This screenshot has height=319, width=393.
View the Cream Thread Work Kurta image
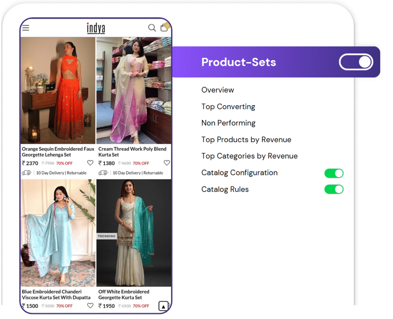pyautogui.click(x=134, y=90)
